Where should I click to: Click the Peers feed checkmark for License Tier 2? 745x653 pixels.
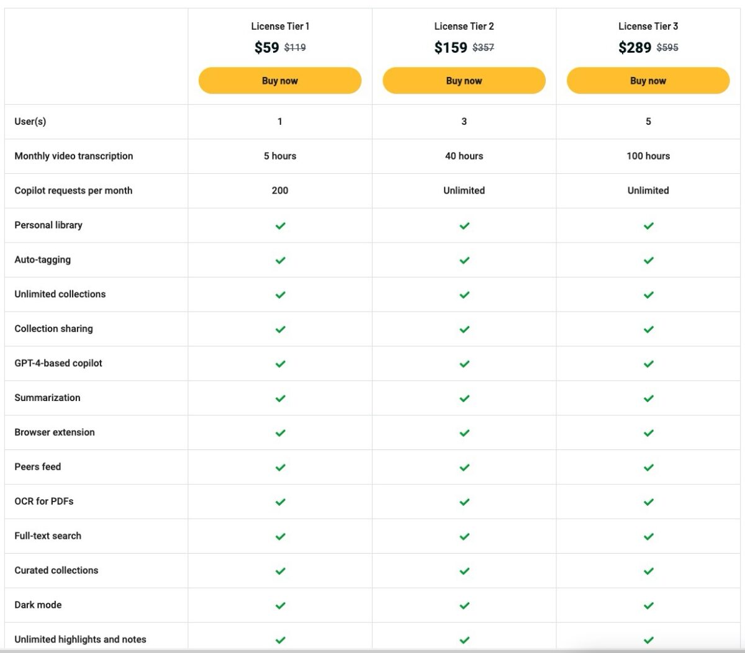[x=464, y=467]
